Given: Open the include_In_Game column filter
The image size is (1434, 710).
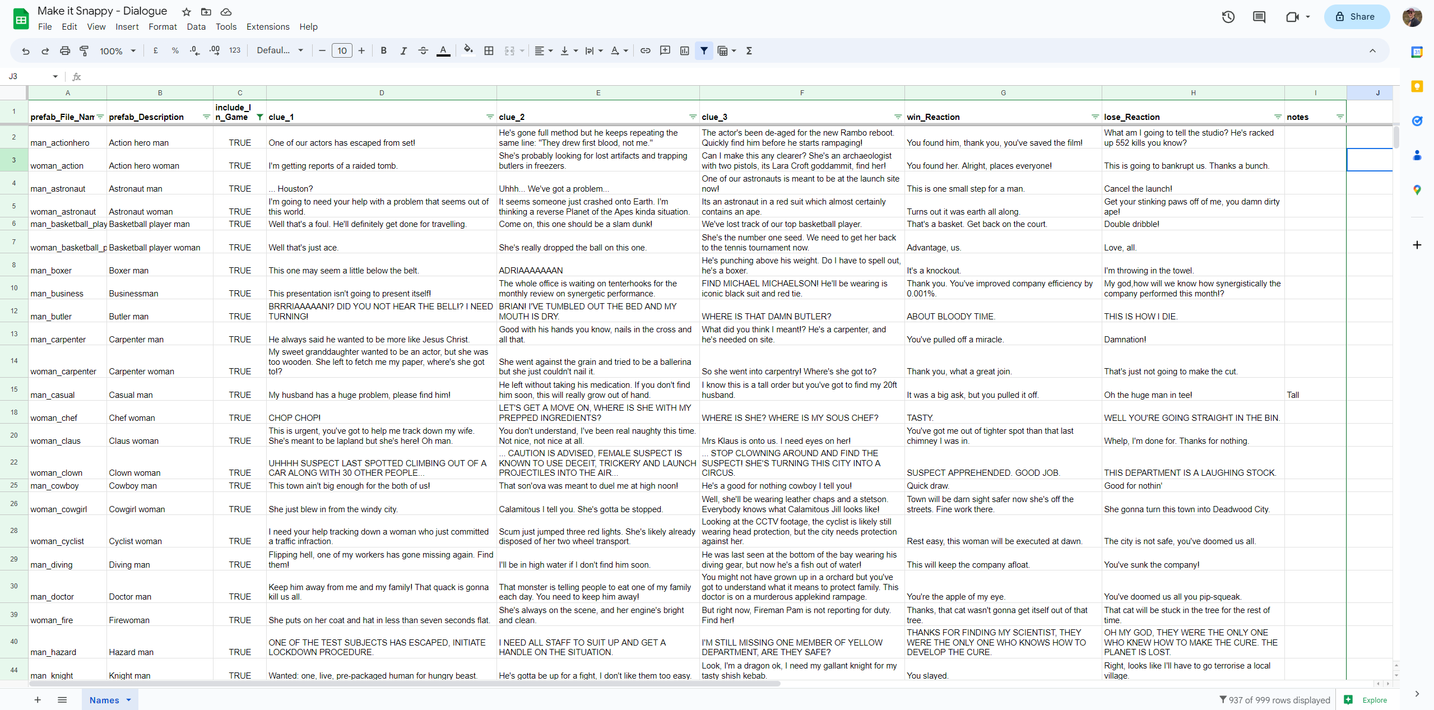Looking at the screenshot, I should (259, 117).
